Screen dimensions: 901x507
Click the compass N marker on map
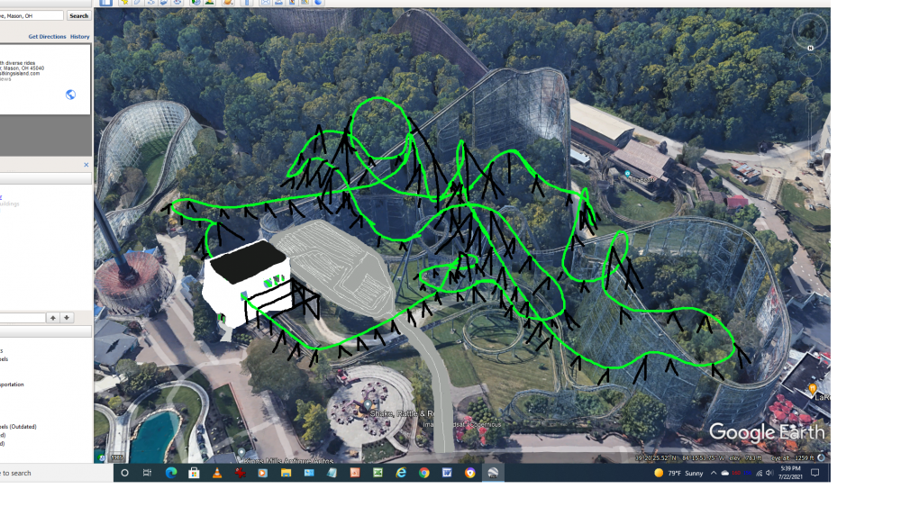click(810, 47)
